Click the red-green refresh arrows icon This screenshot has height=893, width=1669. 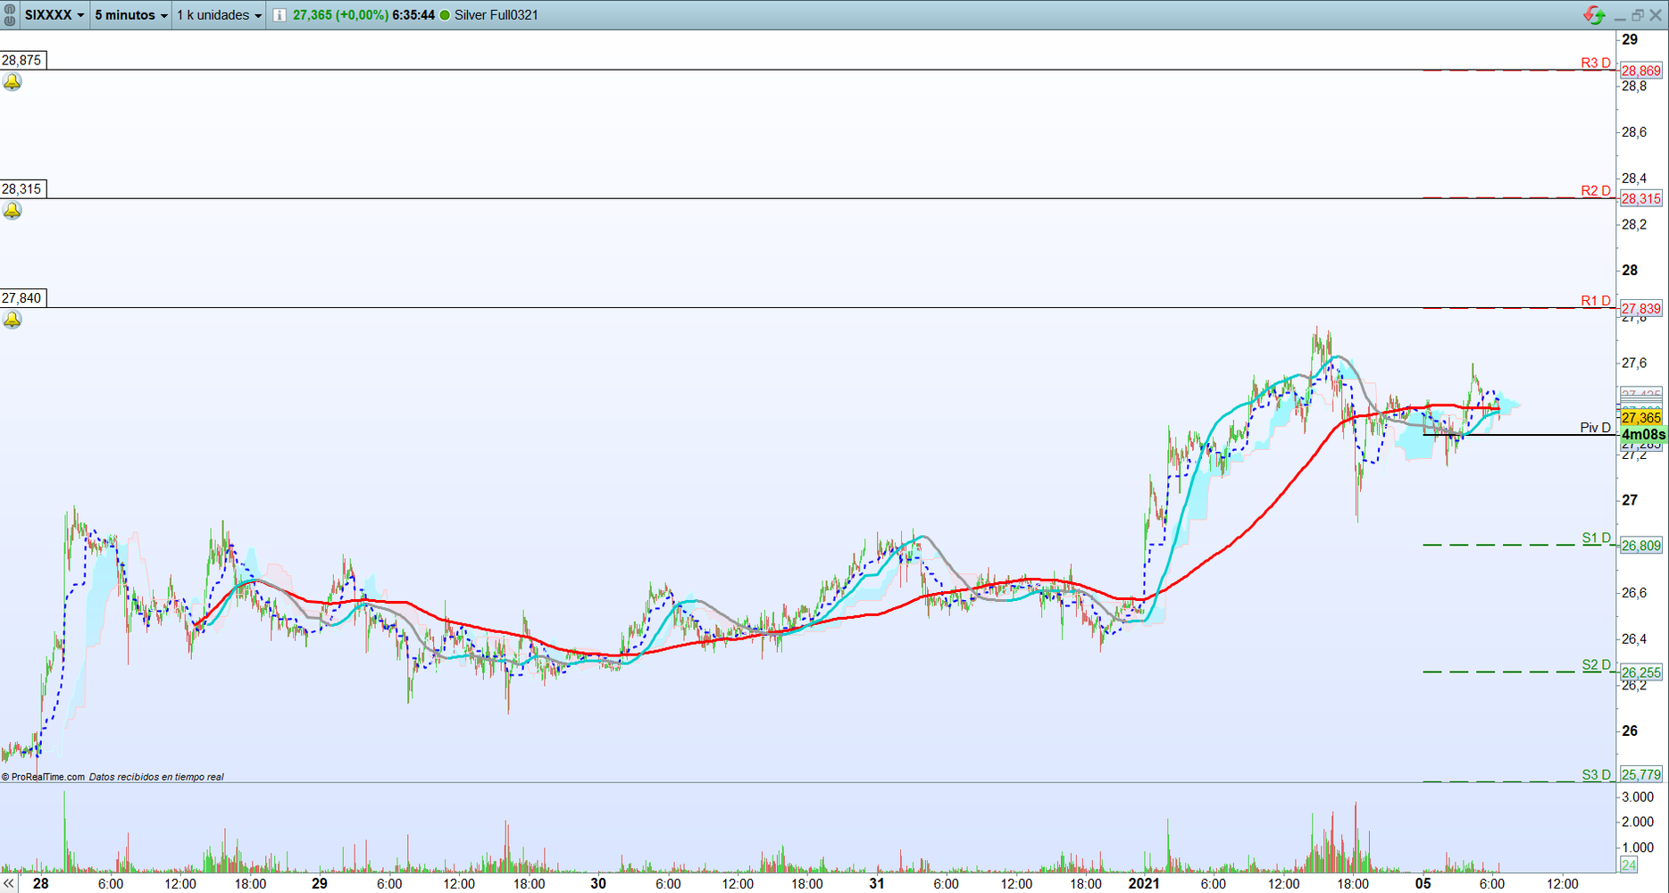(1594, 14)
